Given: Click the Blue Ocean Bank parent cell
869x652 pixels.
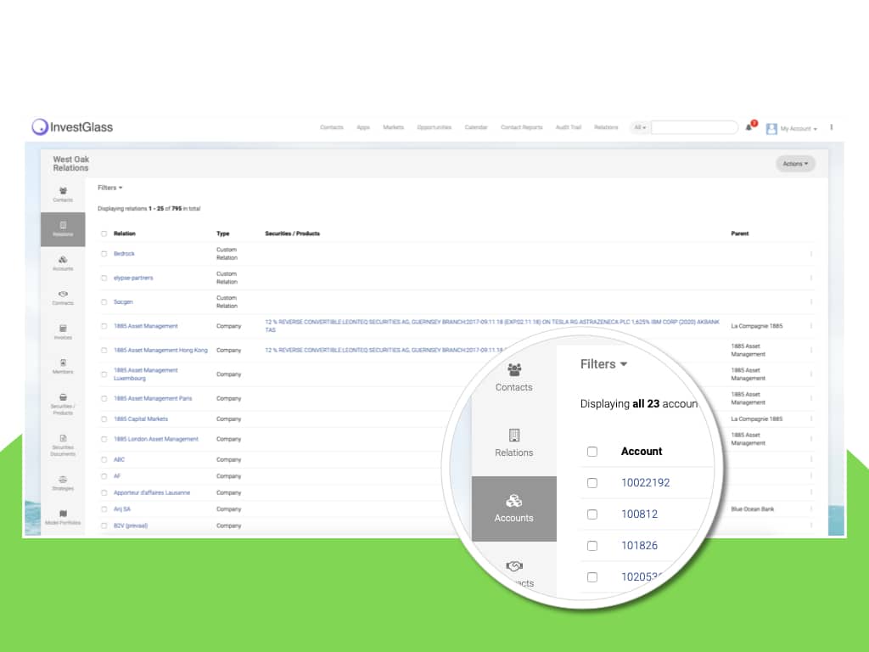Looking at the screenshot, I should (753, 509).
